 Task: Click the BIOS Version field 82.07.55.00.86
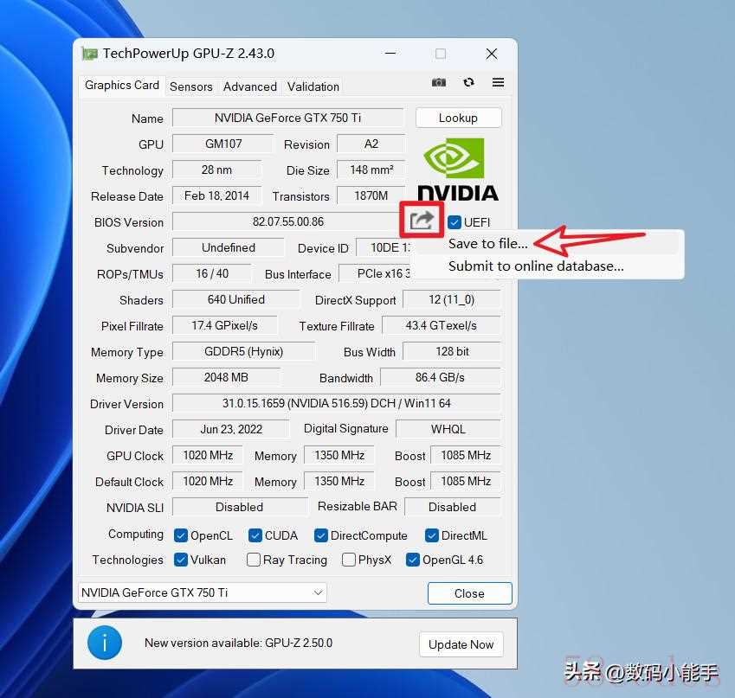point(287,221)
